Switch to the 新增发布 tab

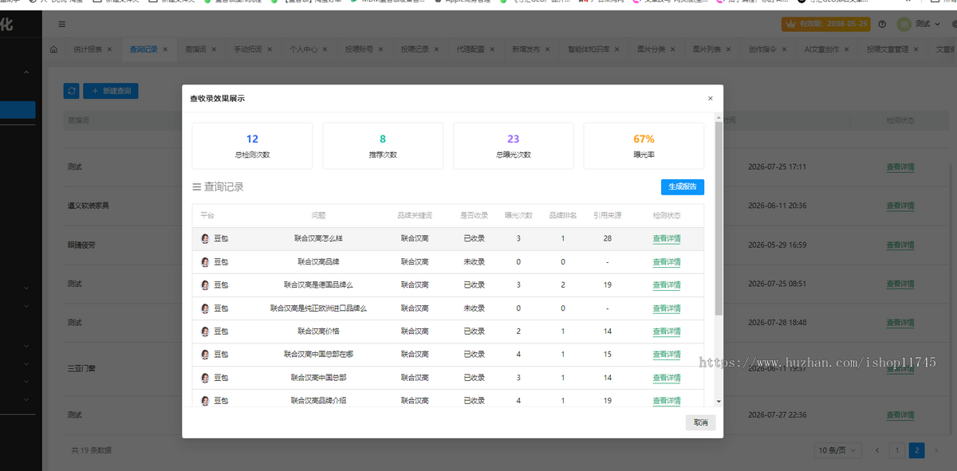(526, 49)
